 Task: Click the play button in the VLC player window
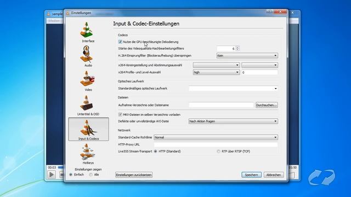52,175
